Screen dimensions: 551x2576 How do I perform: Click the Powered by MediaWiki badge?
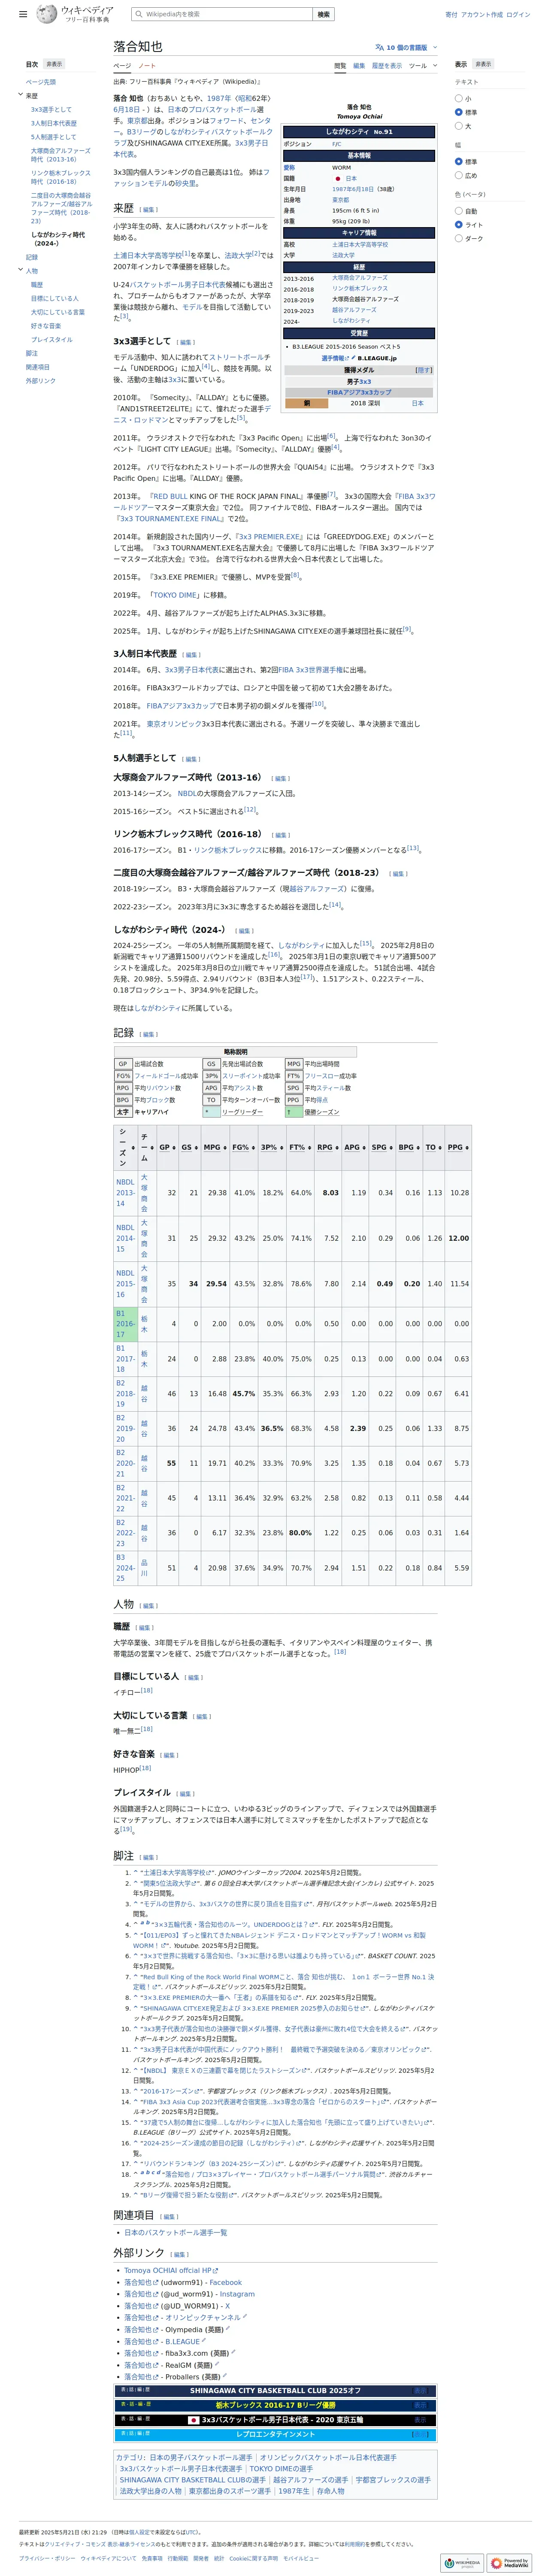coord(510,2563)
